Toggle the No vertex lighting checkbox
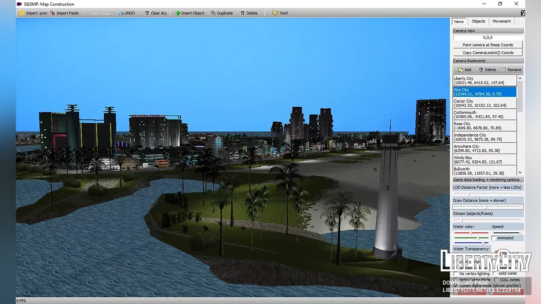Screen dimensions: 541x304 click(x=456, y=273)
